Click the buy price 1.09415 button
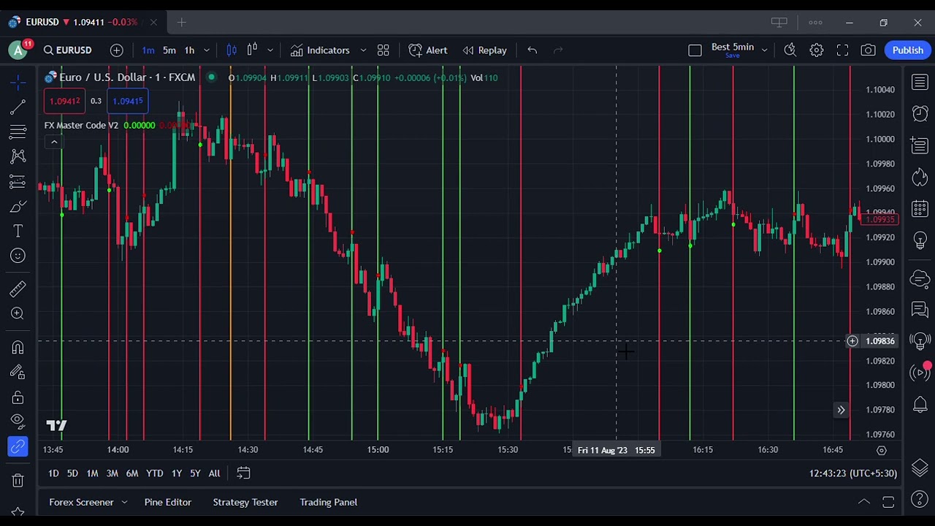This screenshot has width=935, height=526. tap(128, 101)
